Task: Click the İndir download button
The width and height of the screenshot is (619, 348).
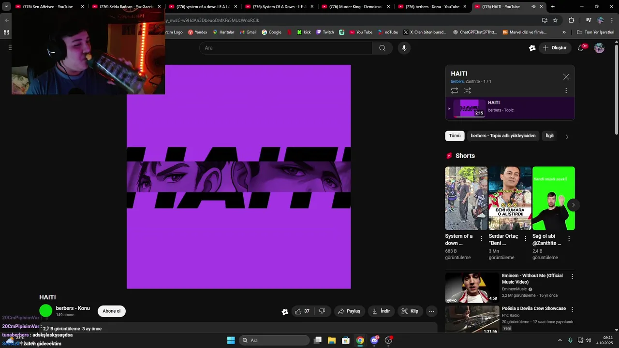Action: tap(381, 311)
